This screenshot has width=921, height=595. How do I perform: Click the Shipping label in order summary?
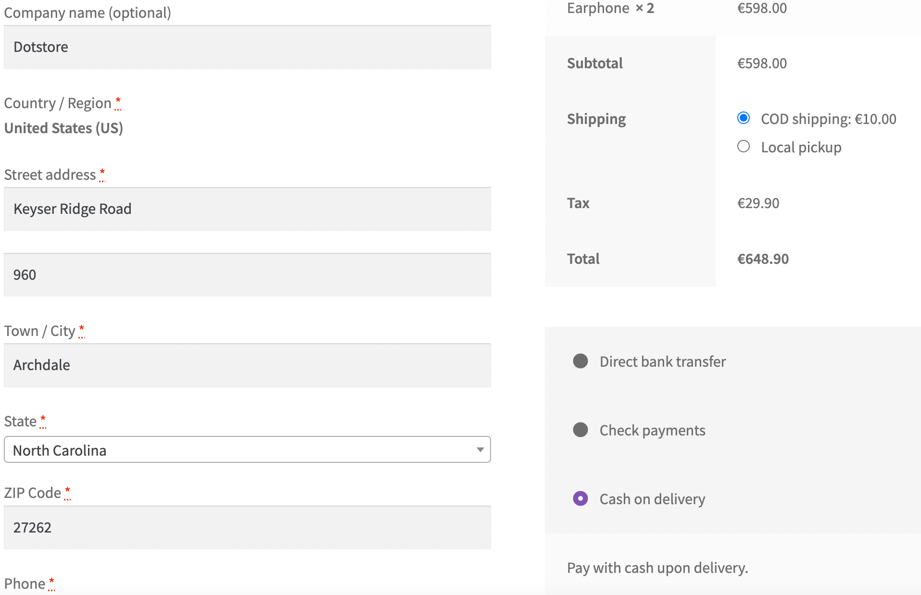pyautogui.click(x=596, y=119)
